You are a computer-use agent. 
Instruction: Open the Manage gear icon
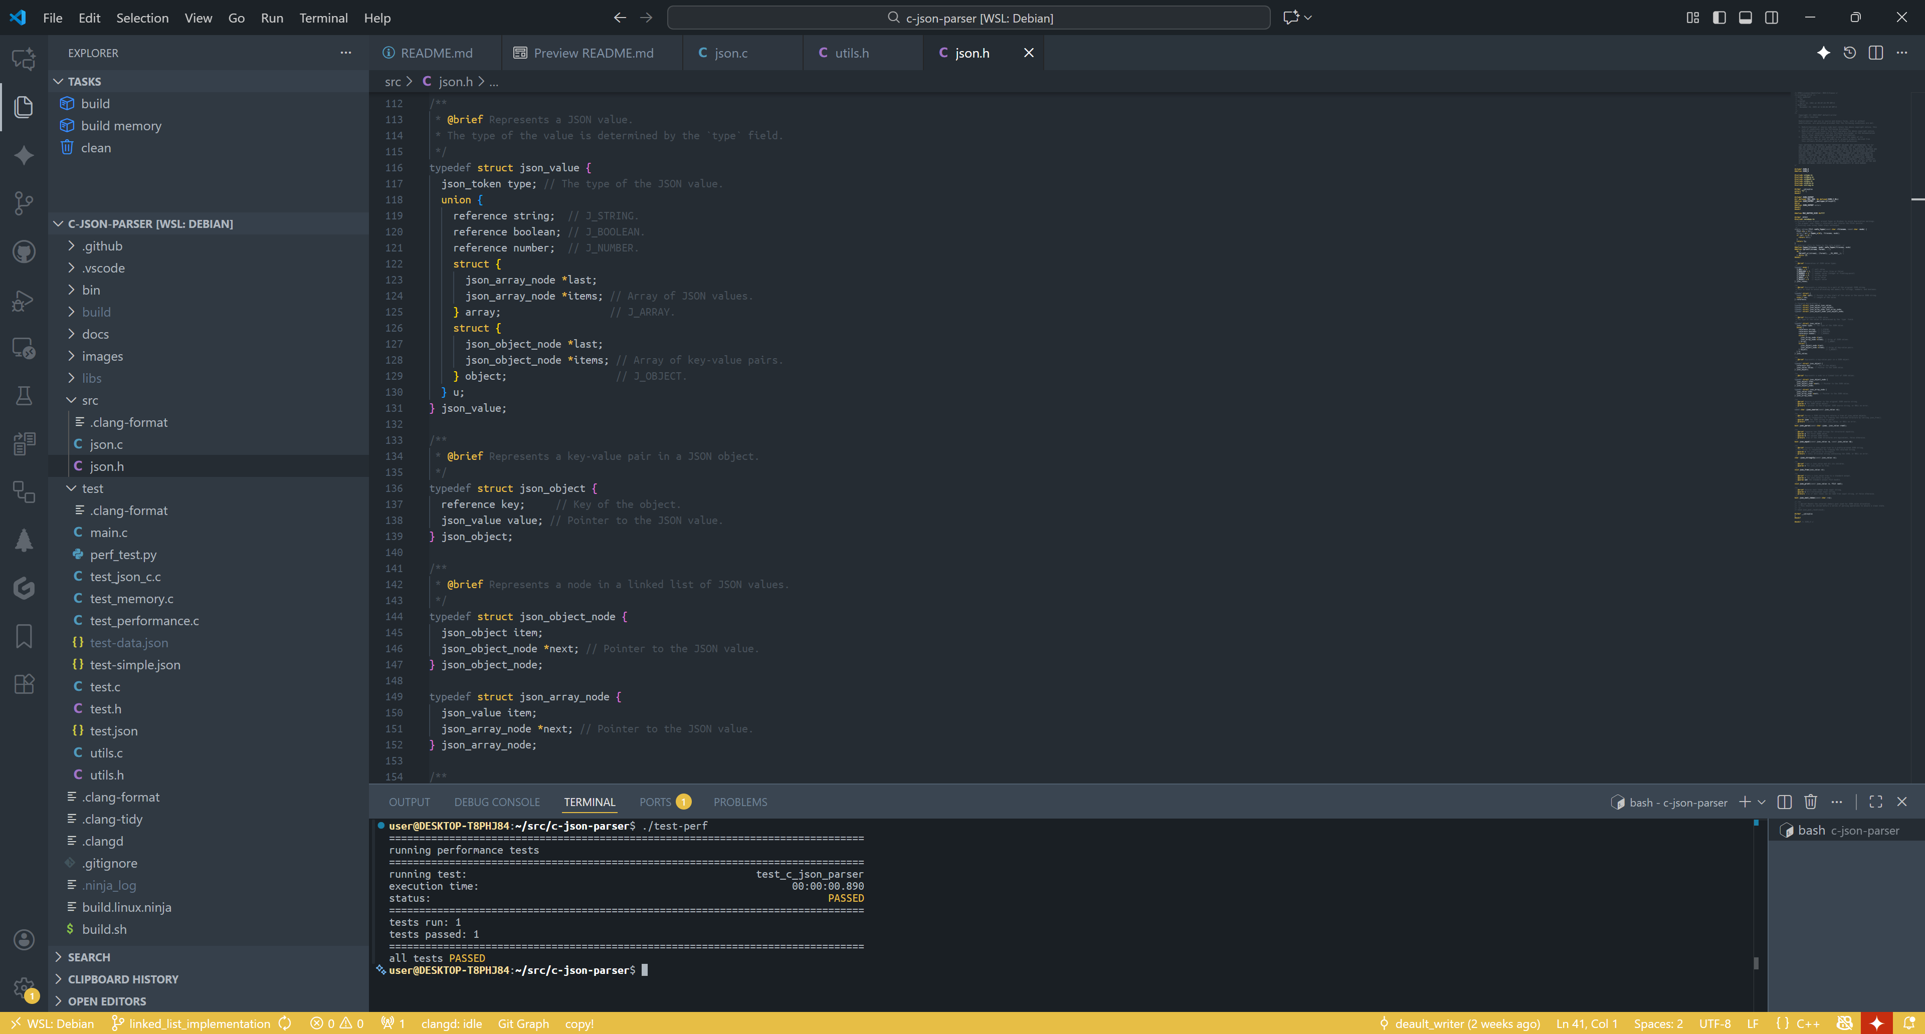point(24,988)
